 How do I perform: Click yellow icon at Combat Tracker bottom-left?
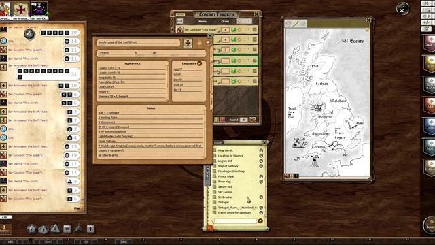click(216, 120)
